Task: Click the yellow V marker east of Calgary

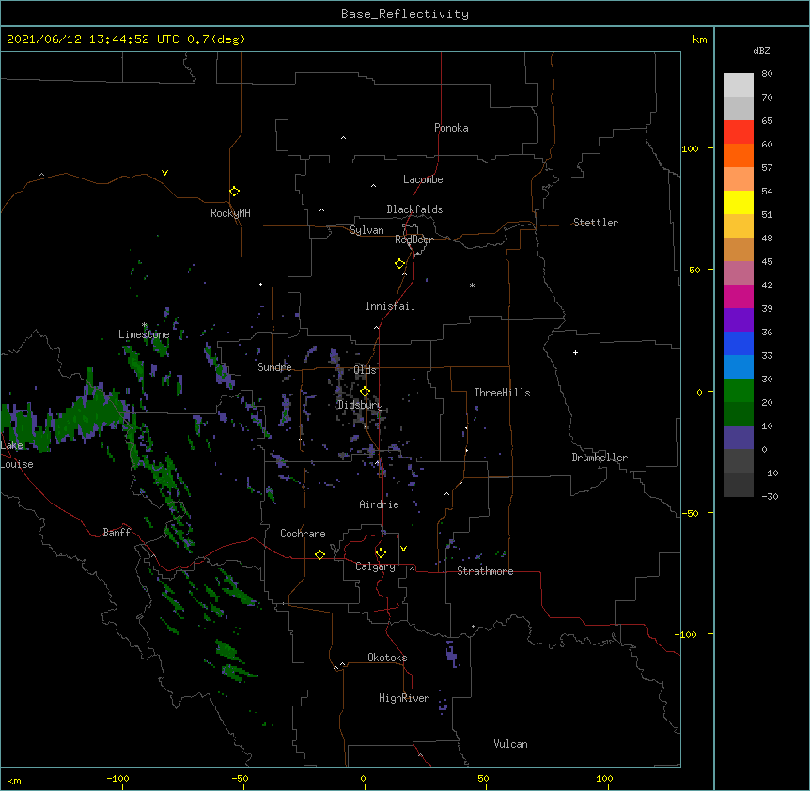Action: (x=403, y=549)
